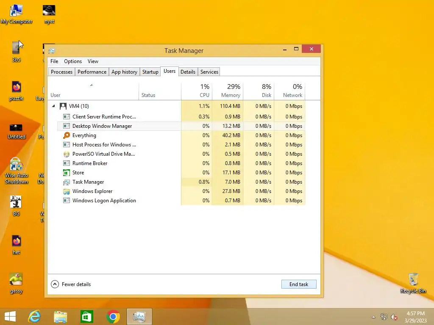Select Desktop Window Manager process icon

[x=67, y=126]
